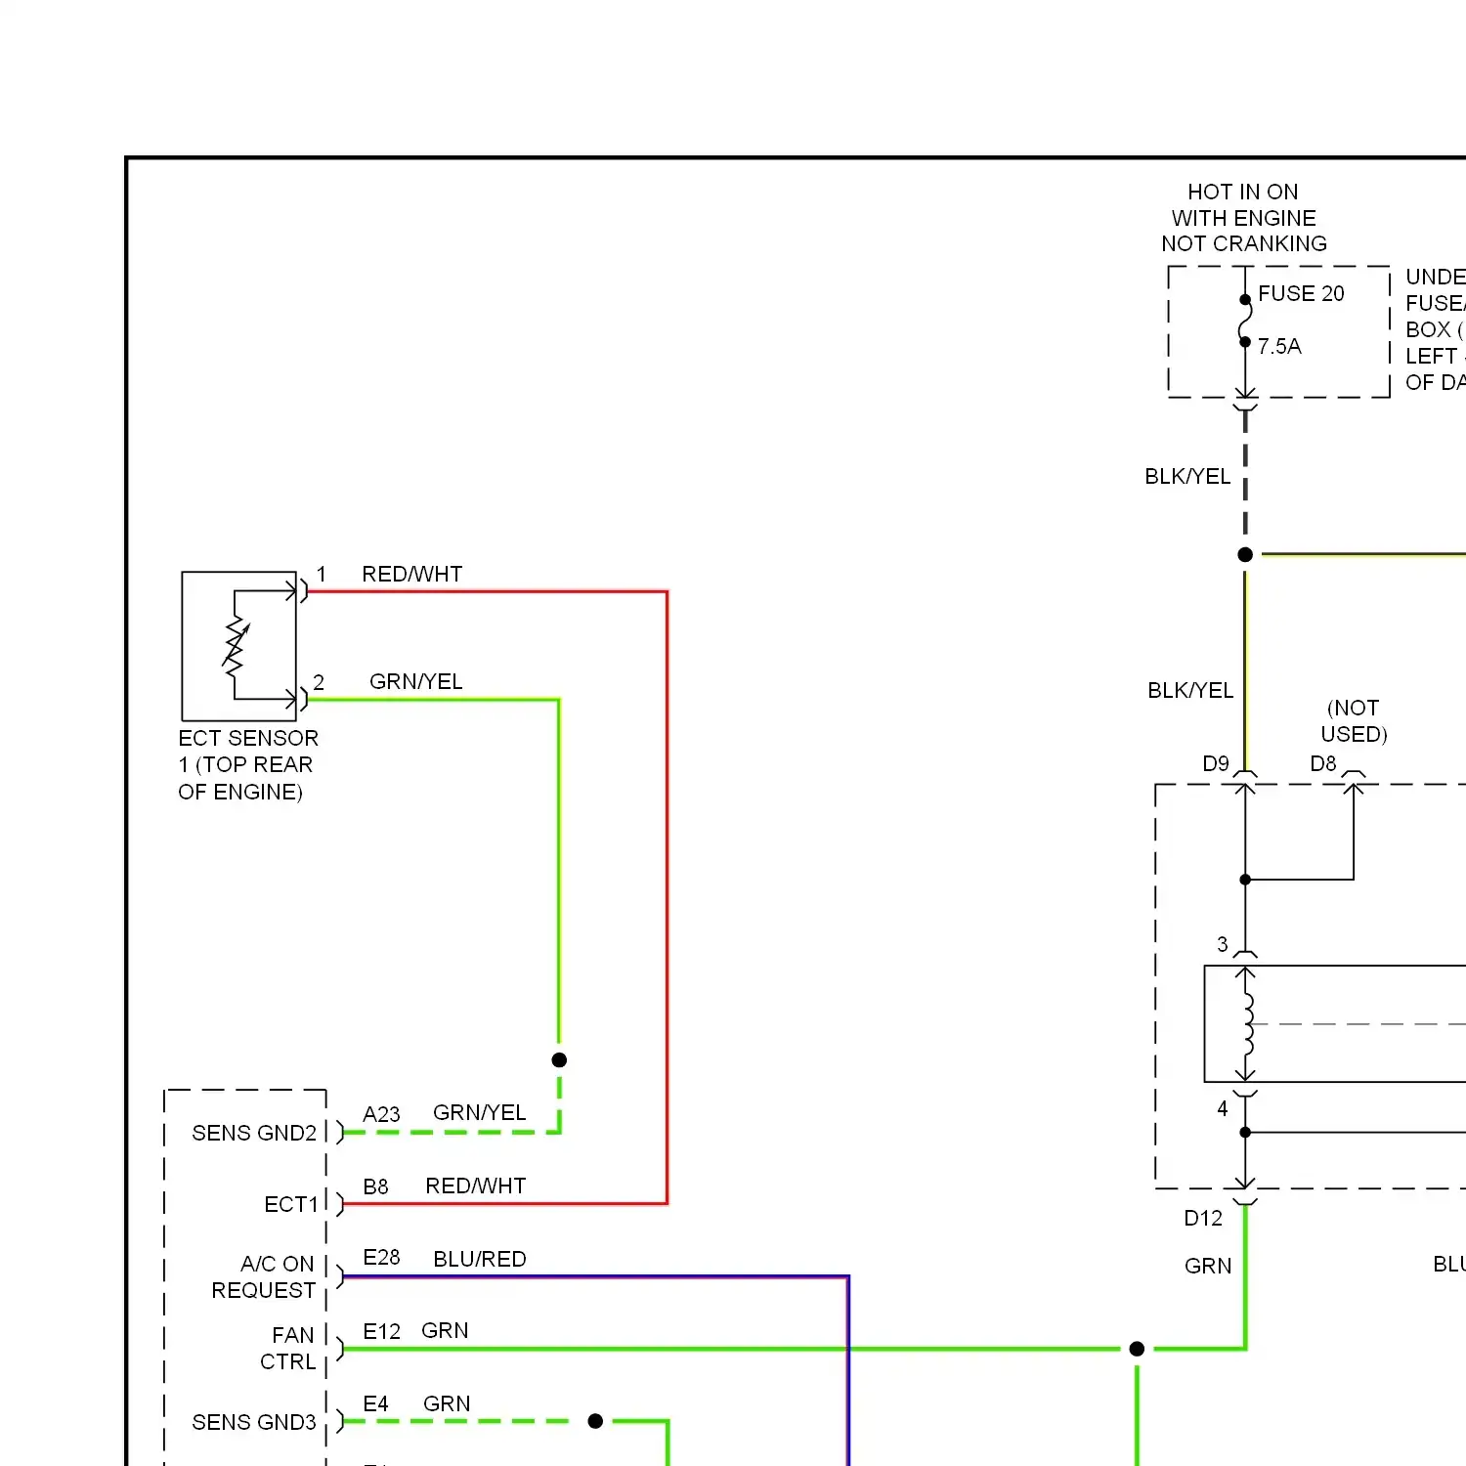Click the E12 pin label
Viewport: 1466px width, 1466px height.
click(x=381, y=1331)
